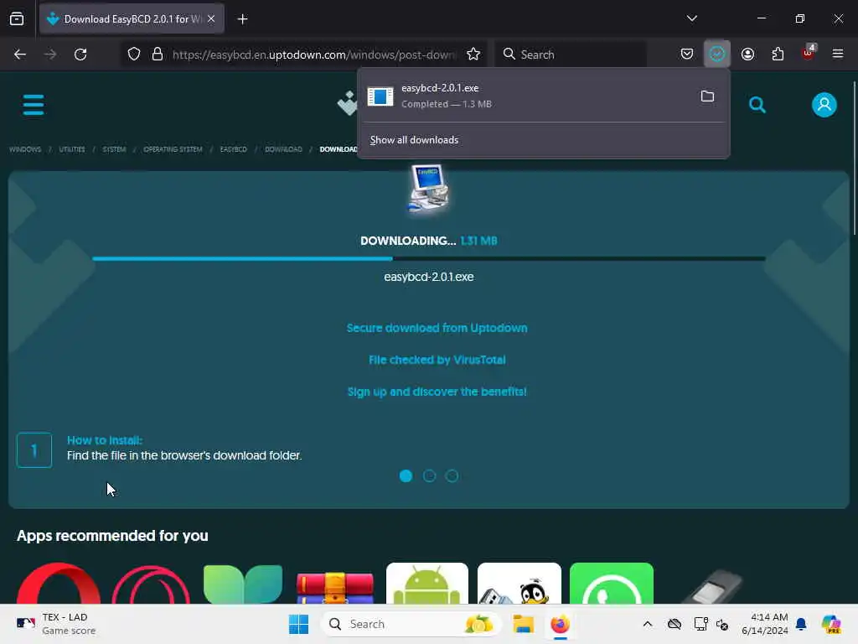Open recommended Opera app
The height and width of the screenshot is (644, 858).
pos(59,584)
